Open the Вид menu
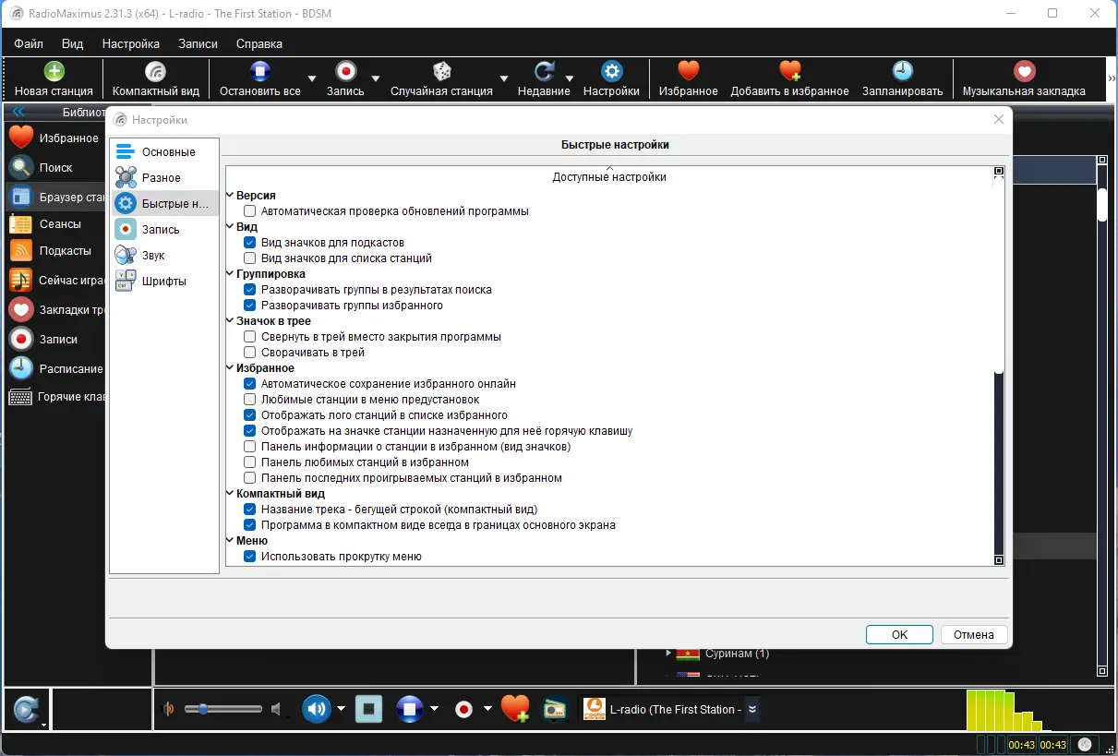The height and width of the screenshot is (756, 1118). (72, 43)
